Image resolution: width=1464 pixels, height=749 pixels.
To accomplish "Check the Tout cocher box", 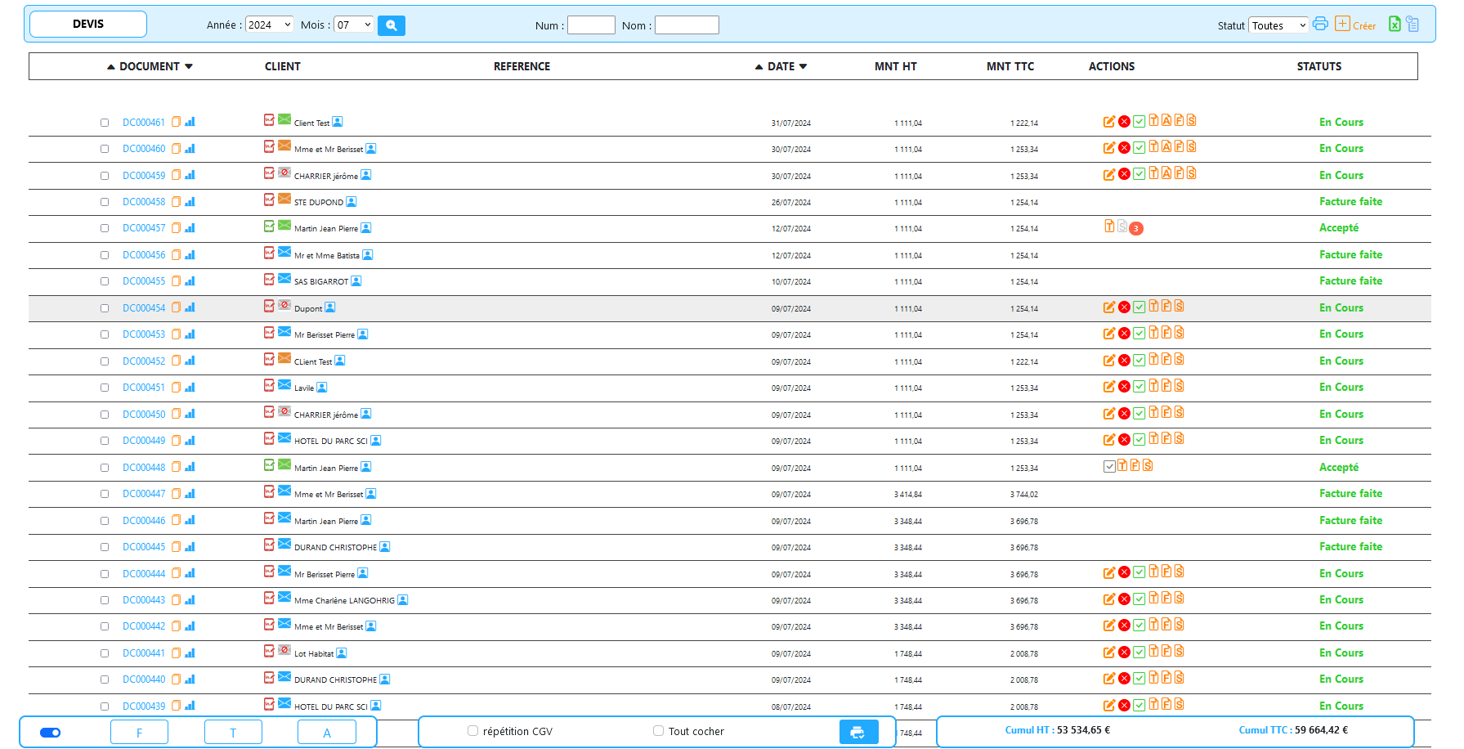I will 658,731.
